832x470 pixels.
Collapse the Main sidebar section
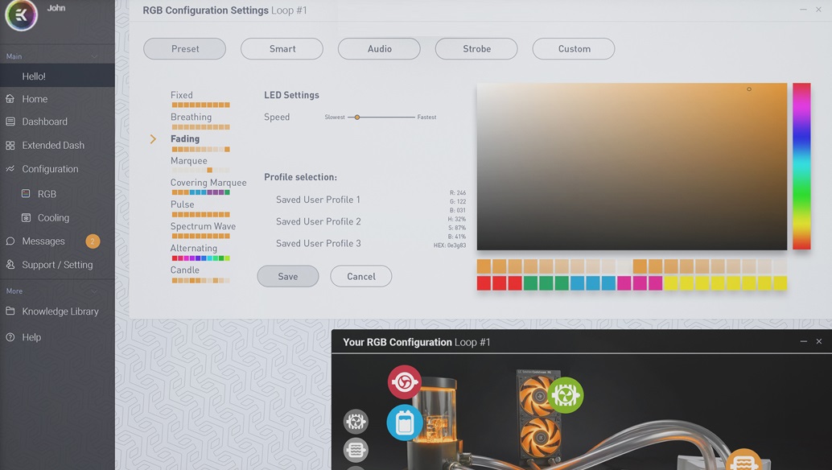point(94,56)
